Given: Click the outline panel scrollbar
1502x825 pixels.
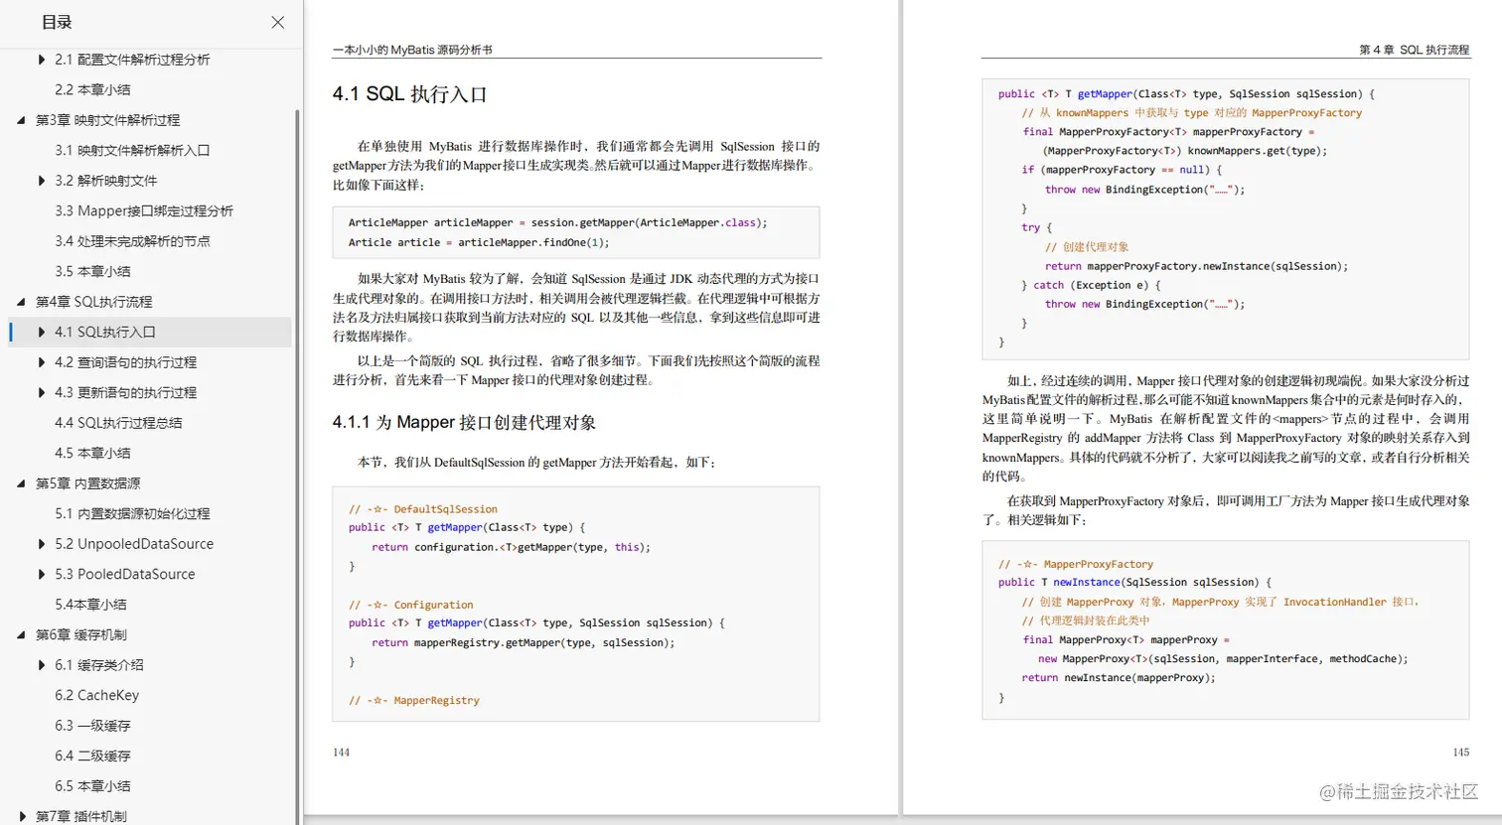Looking at the screenshot, I should point(297,467).
